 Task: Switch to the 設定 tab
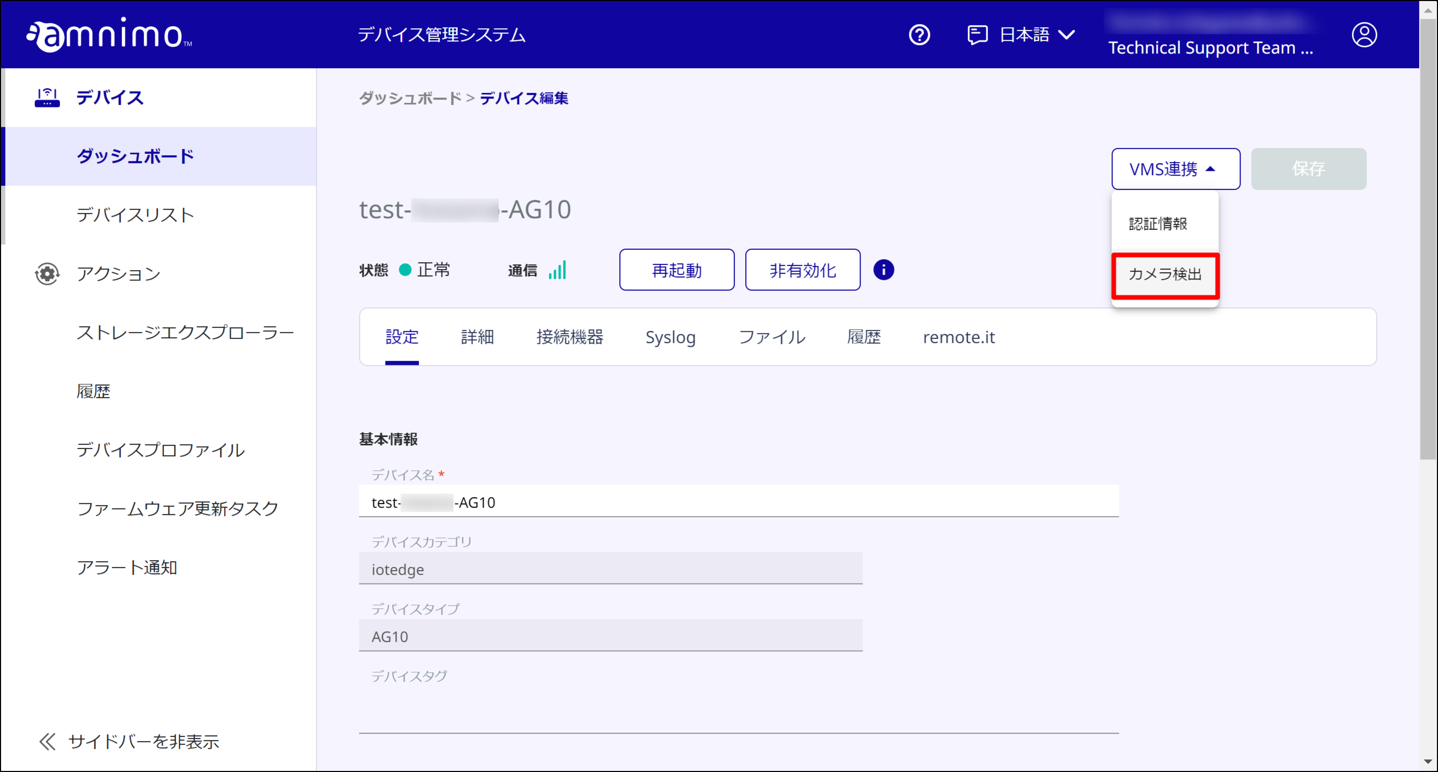tap(402, 337)
